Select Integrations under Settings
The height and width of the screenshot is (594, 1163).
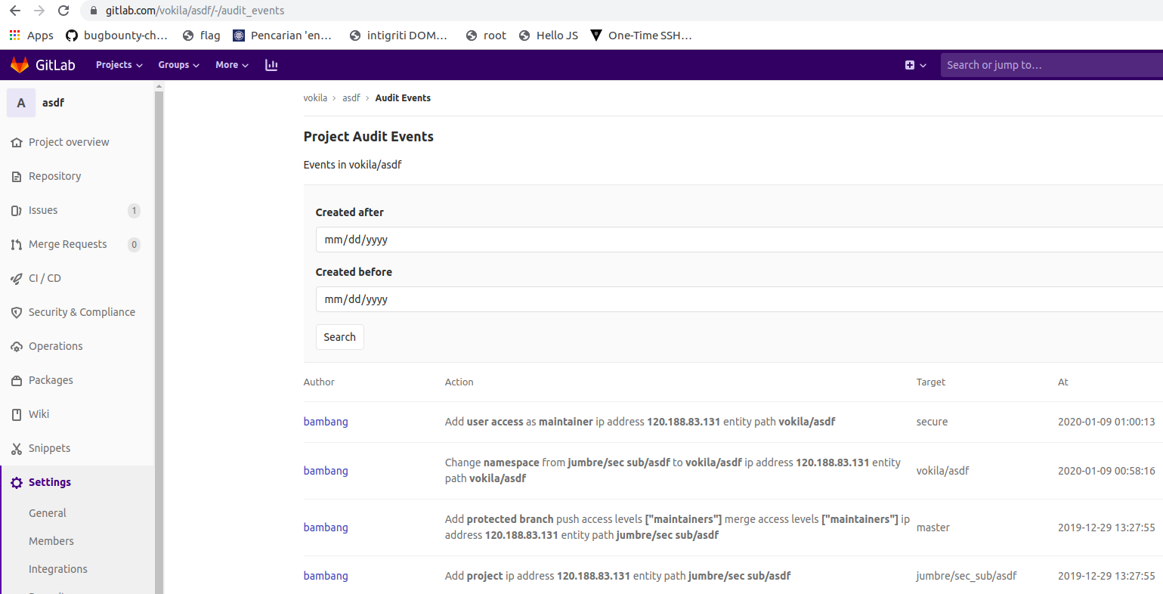click(x=58, y=569)
